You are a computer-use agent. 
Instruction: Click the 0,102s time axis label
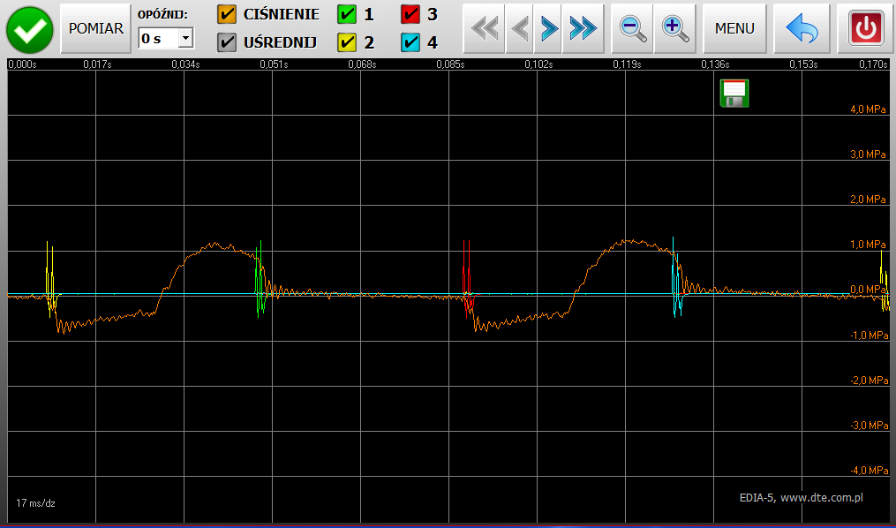(x=538, y=64)
